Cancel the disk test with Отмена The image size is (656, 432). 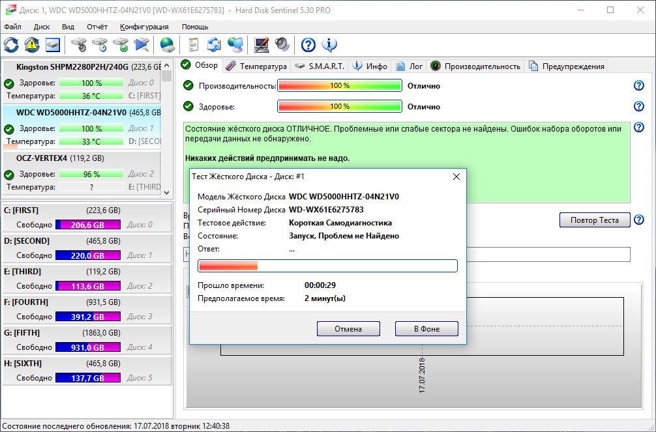pos(348,328)
